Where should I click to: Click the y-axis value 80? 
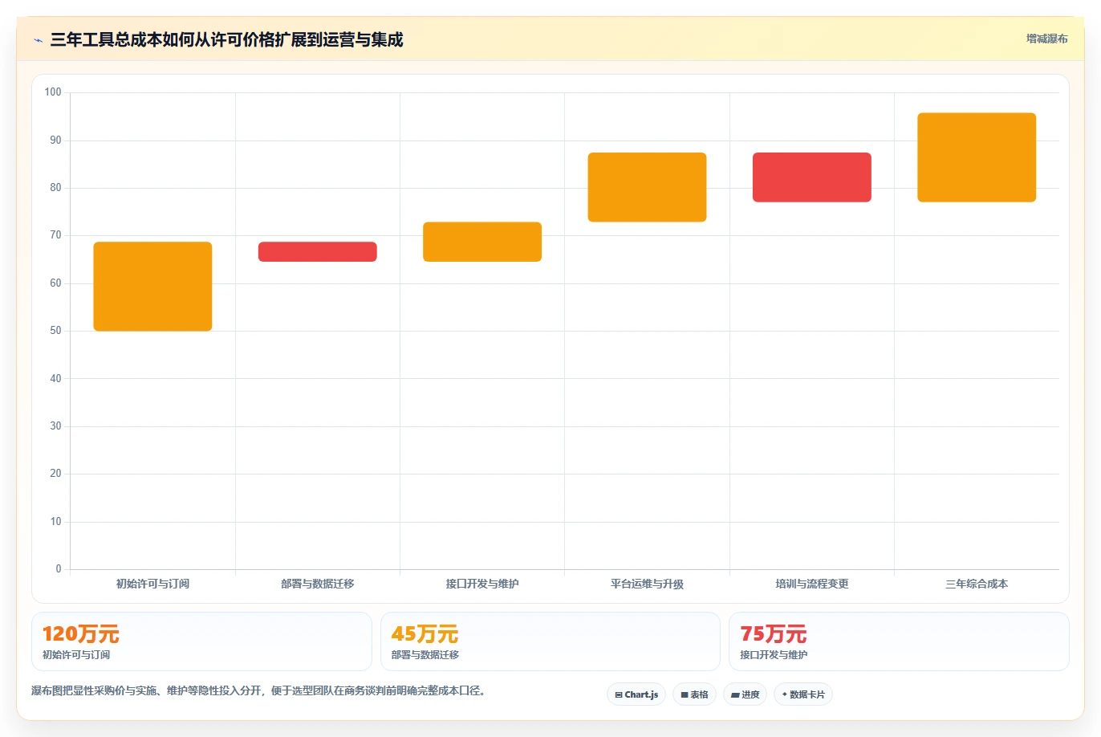pos(55,188)
